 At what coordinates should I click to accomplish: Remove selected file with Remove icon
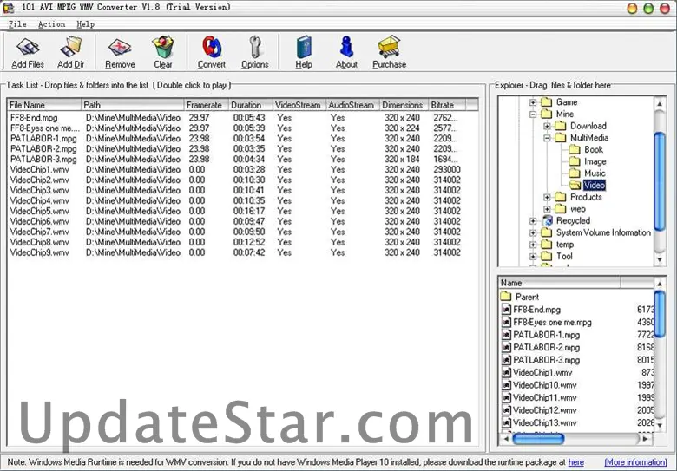click(x=120, y=53)
